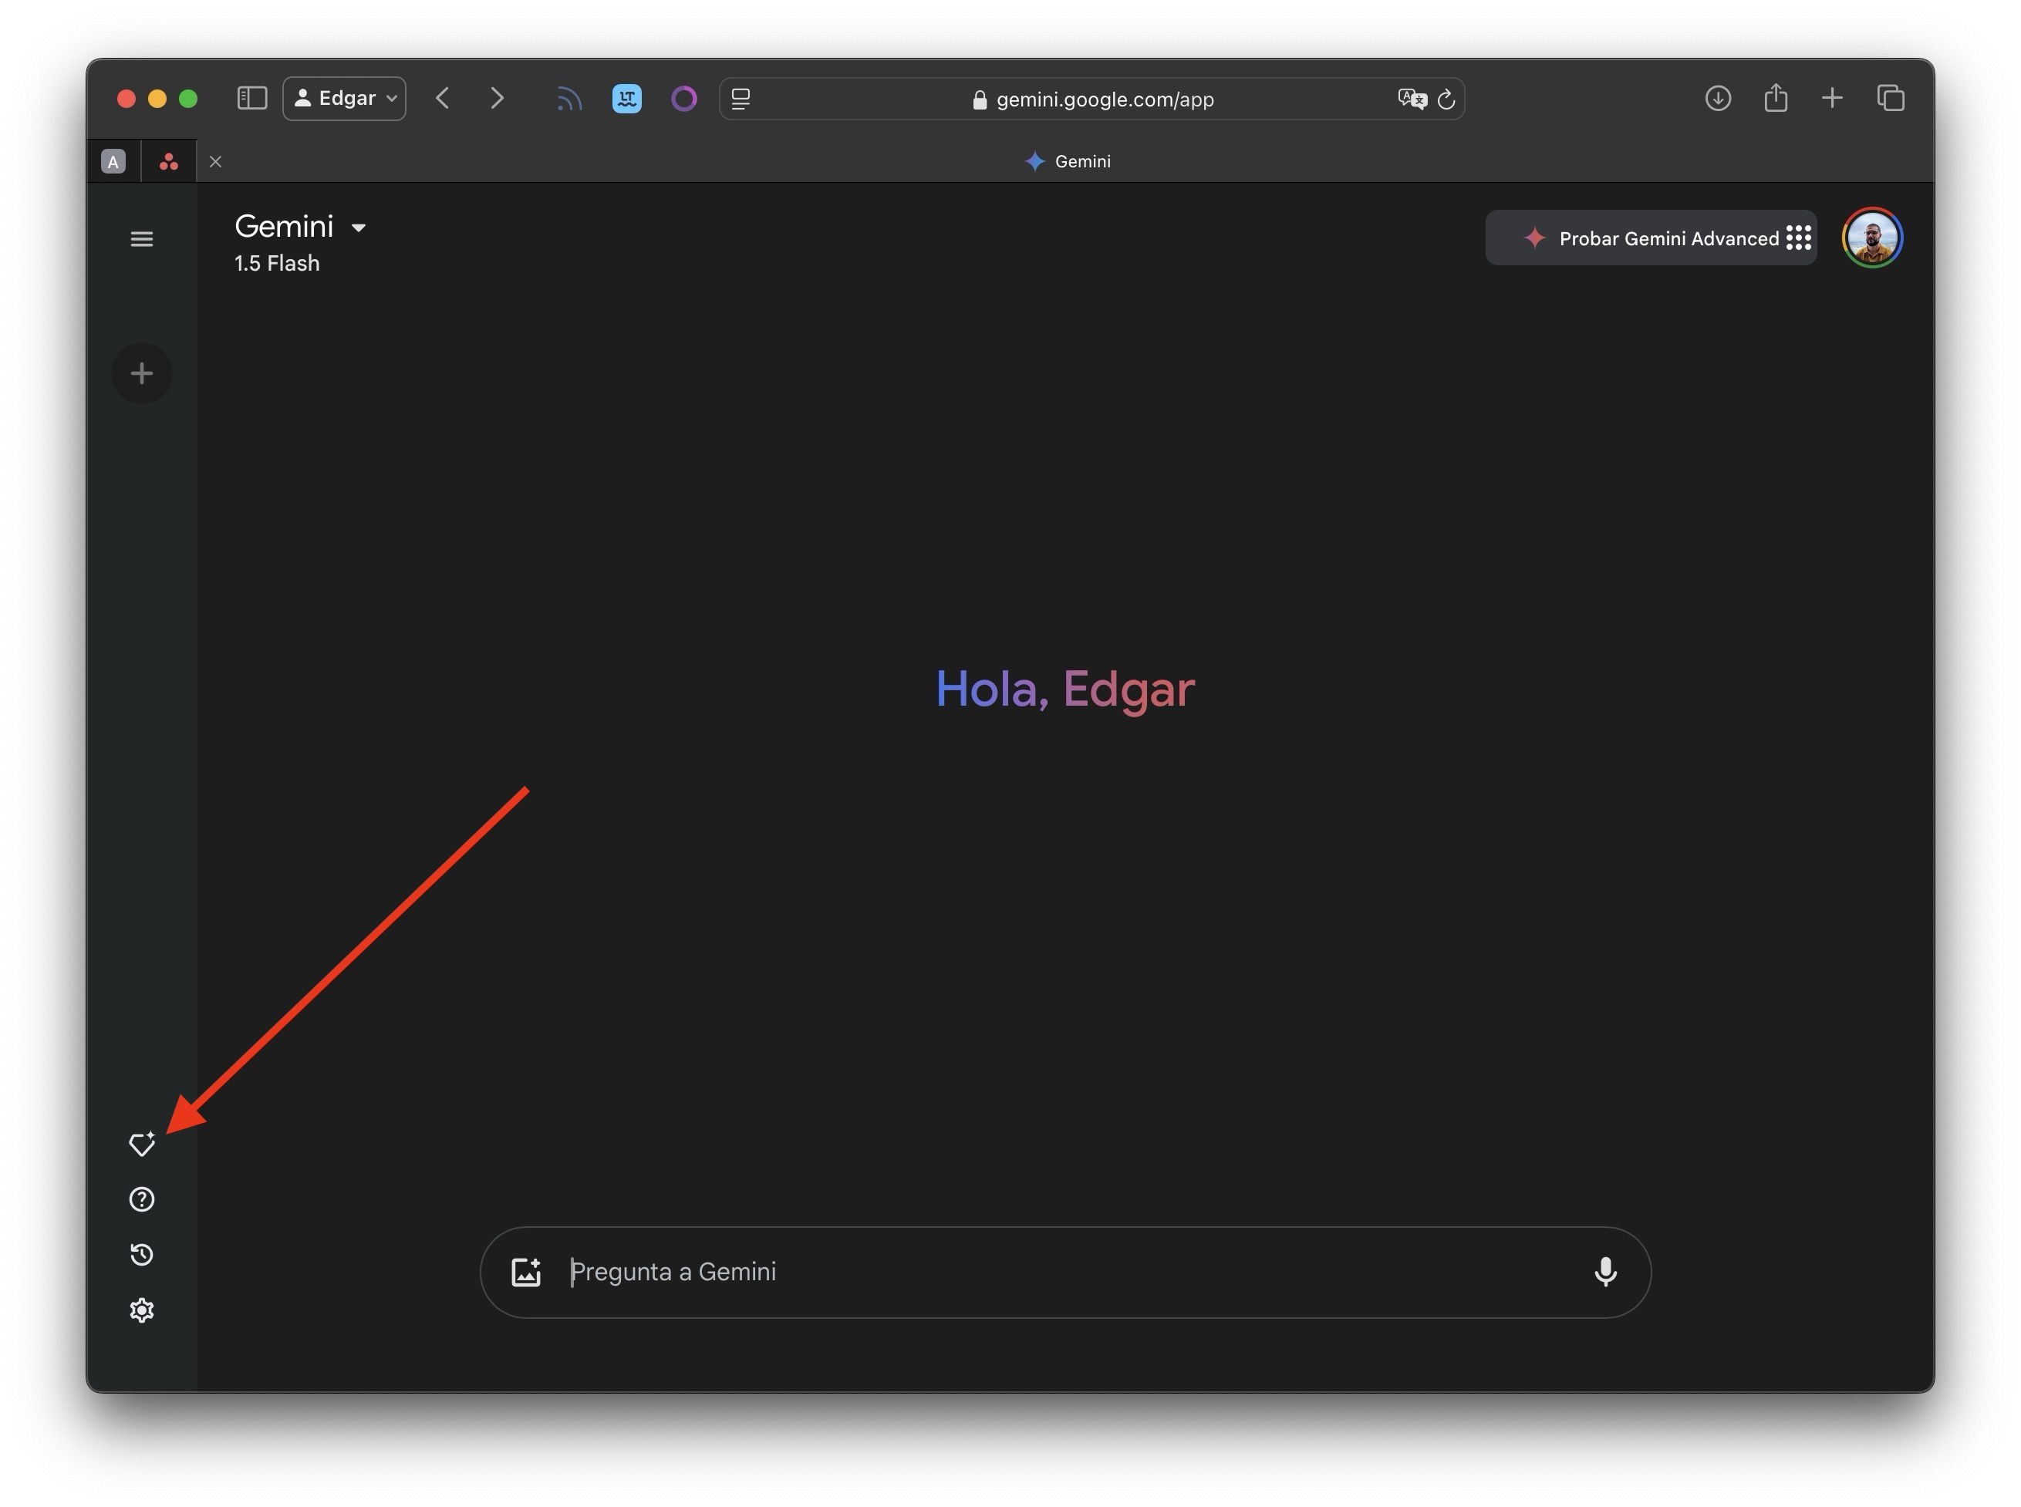
Task: Open the Edgar profile dropdown in Safari
Action: 344,99
